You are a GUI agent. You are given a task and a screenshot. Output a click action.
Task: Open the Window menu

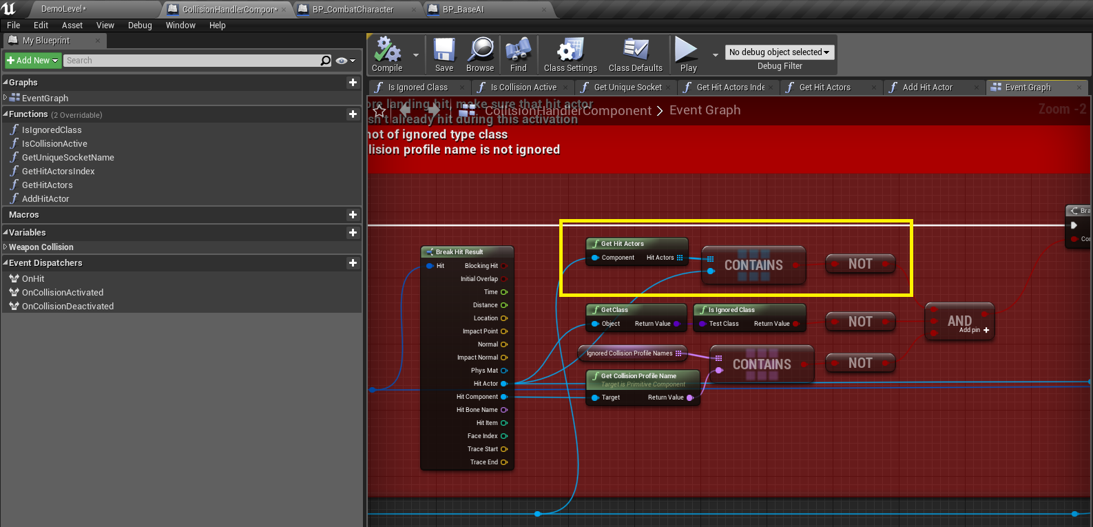tap(180, 25)
